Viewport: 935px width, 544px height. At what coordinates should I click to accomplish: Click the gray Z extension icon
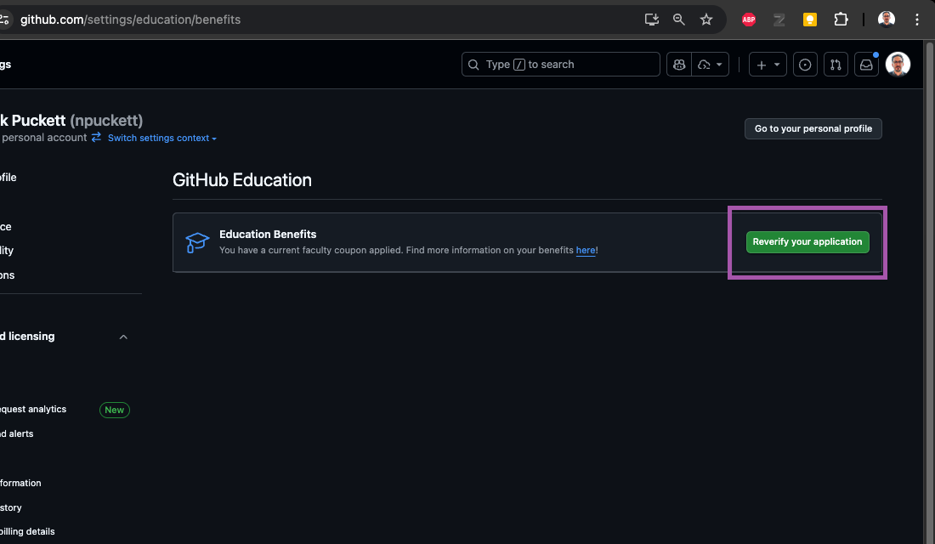point(779,20)
